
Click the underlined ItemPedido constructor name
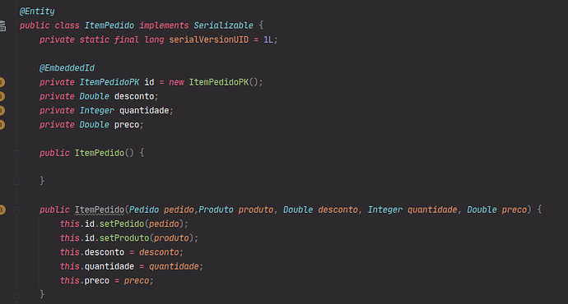(100, 210)
